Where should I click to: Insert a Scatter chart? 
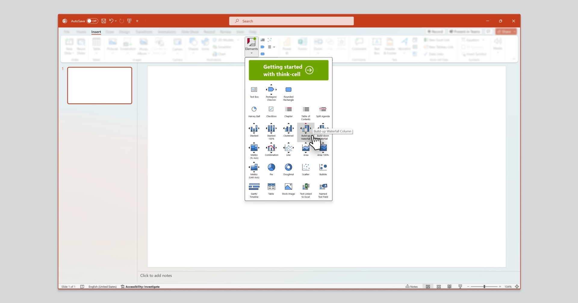point(306,169)
